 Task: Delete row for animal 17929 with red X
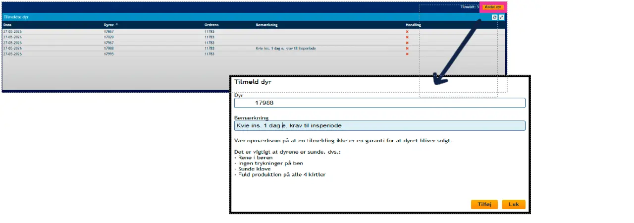(407, 37)
